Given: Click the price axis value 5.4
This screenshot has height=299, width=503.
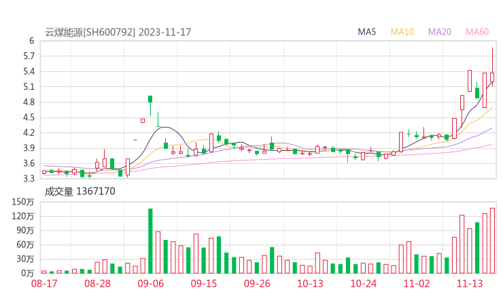Looking at the screenshot, I should pyautogui.click(x=29, y=71).
